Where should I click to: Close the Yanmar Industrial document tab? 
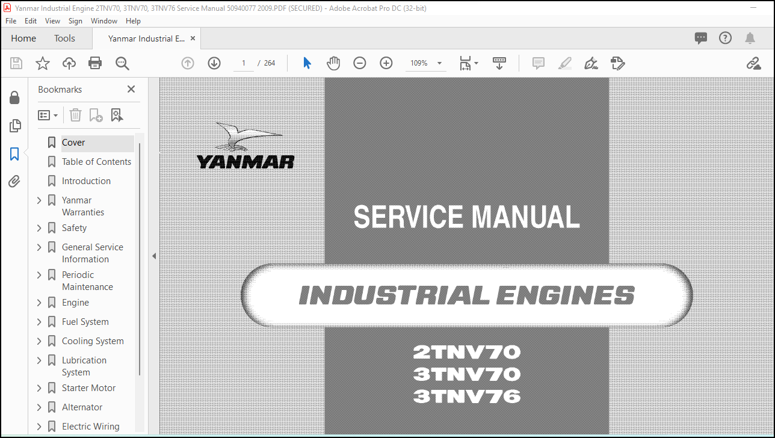pyautogui.click(x=193, y=39)
